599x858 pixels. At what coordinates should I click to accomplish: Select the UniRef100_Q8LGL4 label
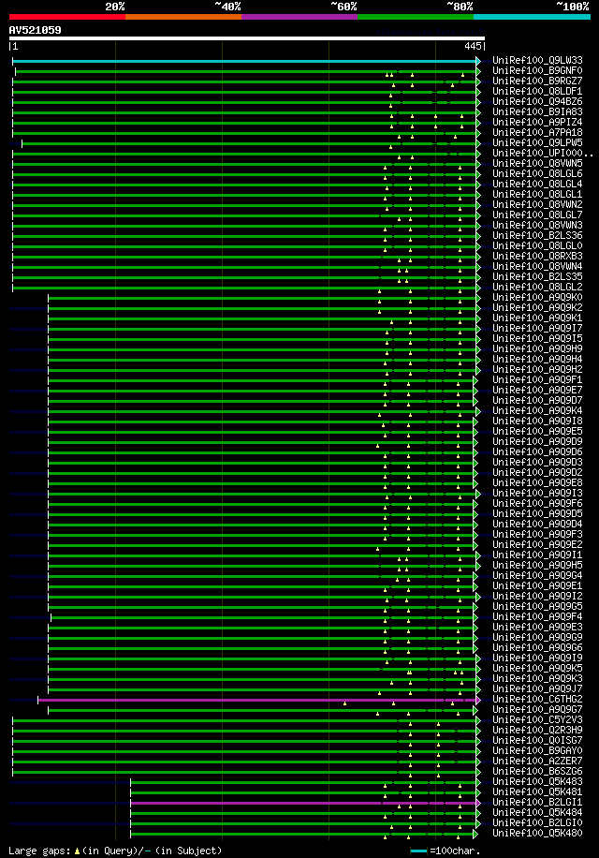pos(537,184)
